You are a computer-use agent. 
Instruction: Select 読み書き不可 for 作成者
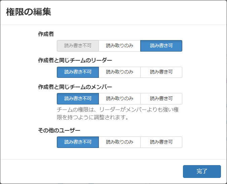78,46
